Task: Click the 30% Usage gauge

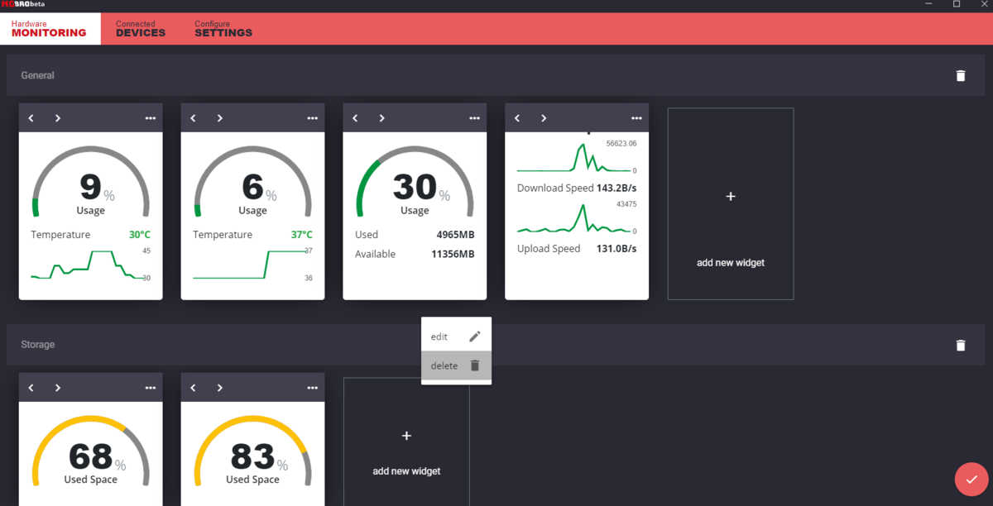Action: pyautogui.click(x=415, y=182)
